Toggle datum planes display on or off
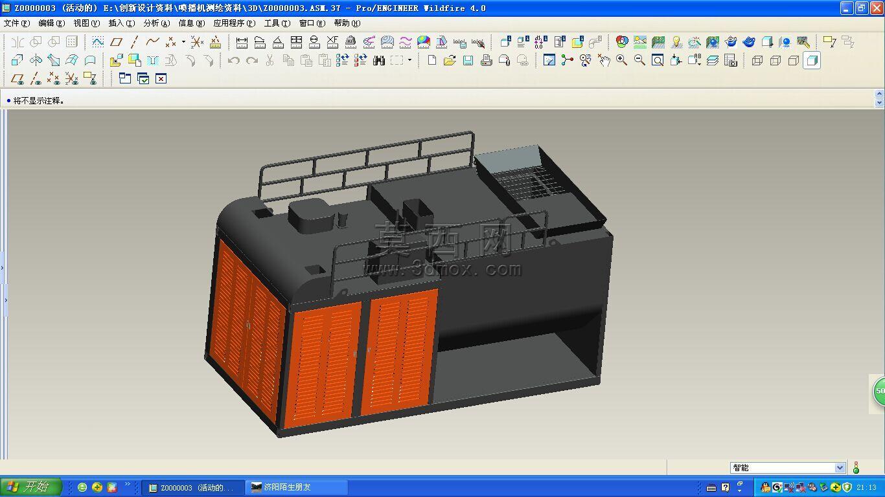The image size is (885, 497). point(18,78)
